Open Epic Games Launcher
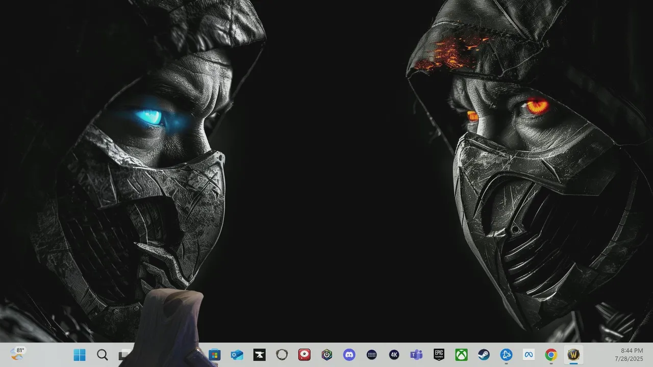 (x=439, y=355)
